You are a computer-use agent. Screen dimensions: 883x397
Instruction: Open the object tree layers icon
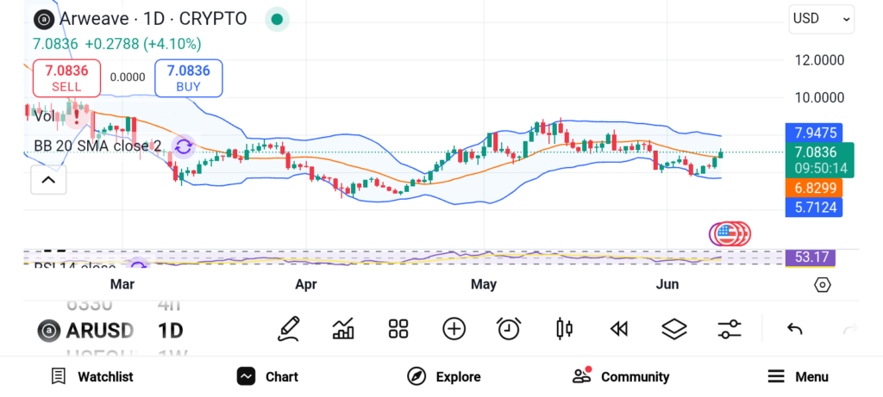[674, 329]
